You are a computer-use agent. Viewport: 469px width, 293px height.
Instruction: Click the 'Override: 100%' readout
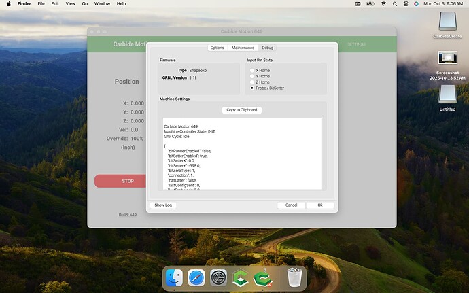pyautogui.click(x=125, y=139)
